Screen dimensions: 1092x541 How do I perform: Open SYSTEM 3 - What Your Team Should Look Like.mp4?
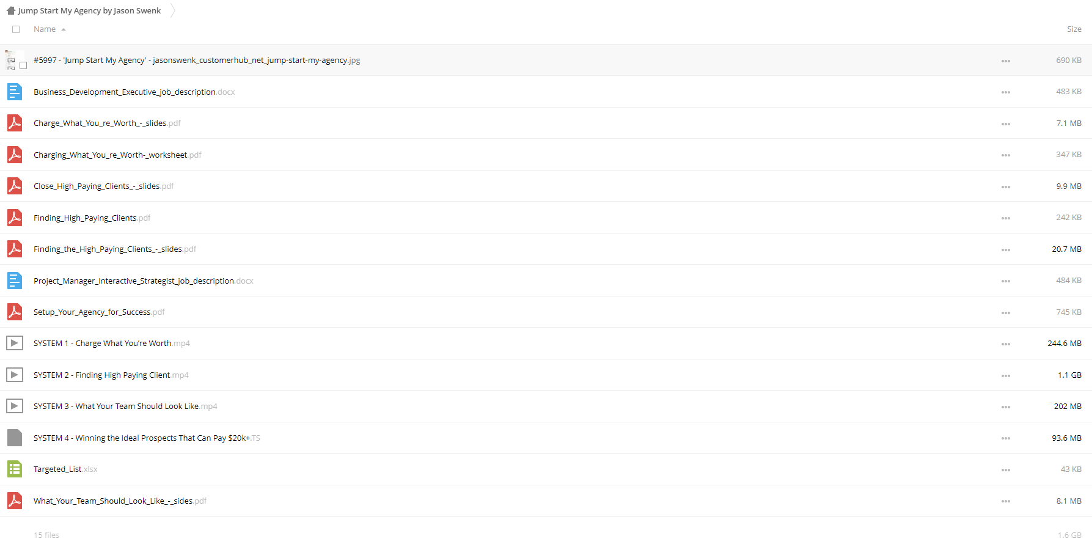coord(125,407)
